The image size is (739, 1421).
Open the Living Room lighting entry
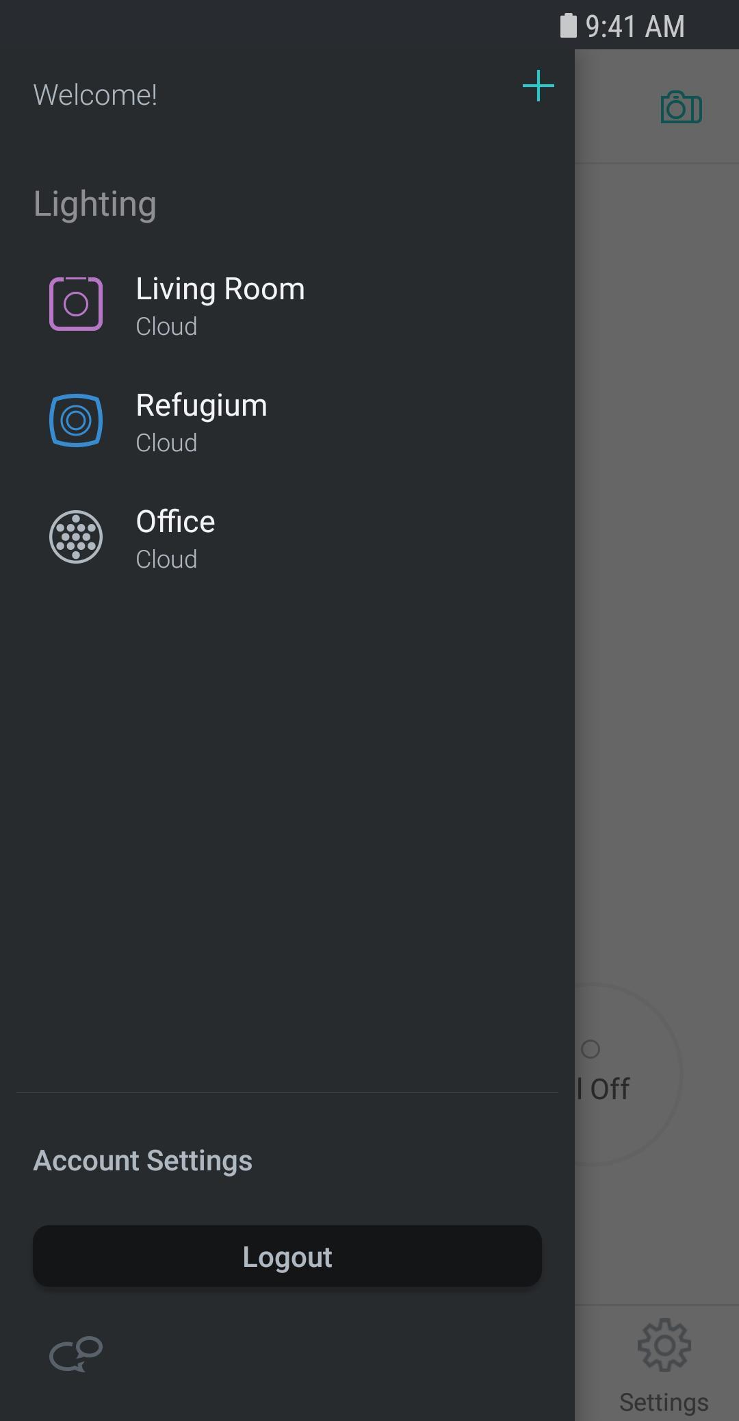click(x=220, y=289)
